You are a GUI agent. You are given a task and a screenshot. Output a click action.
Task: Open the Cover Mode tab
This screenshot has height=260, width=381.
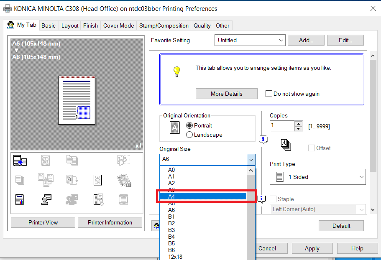pyautogui.click(x=119, y=26)
